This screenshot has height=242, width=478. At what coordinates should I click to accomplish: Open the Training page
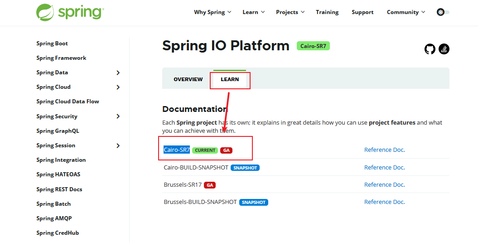327,12
